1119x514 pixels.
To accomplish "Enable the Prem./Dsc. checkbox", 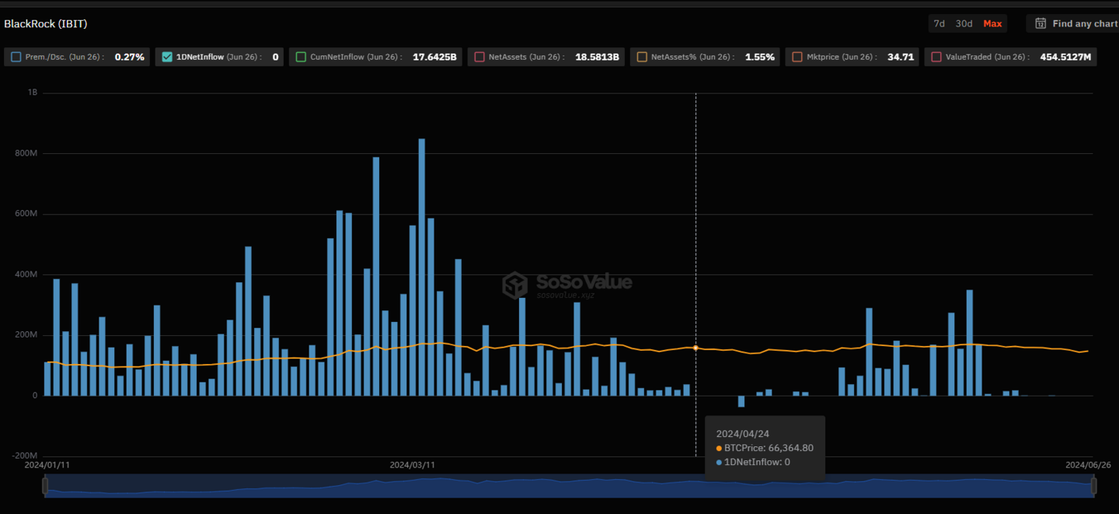I will 16,57.
